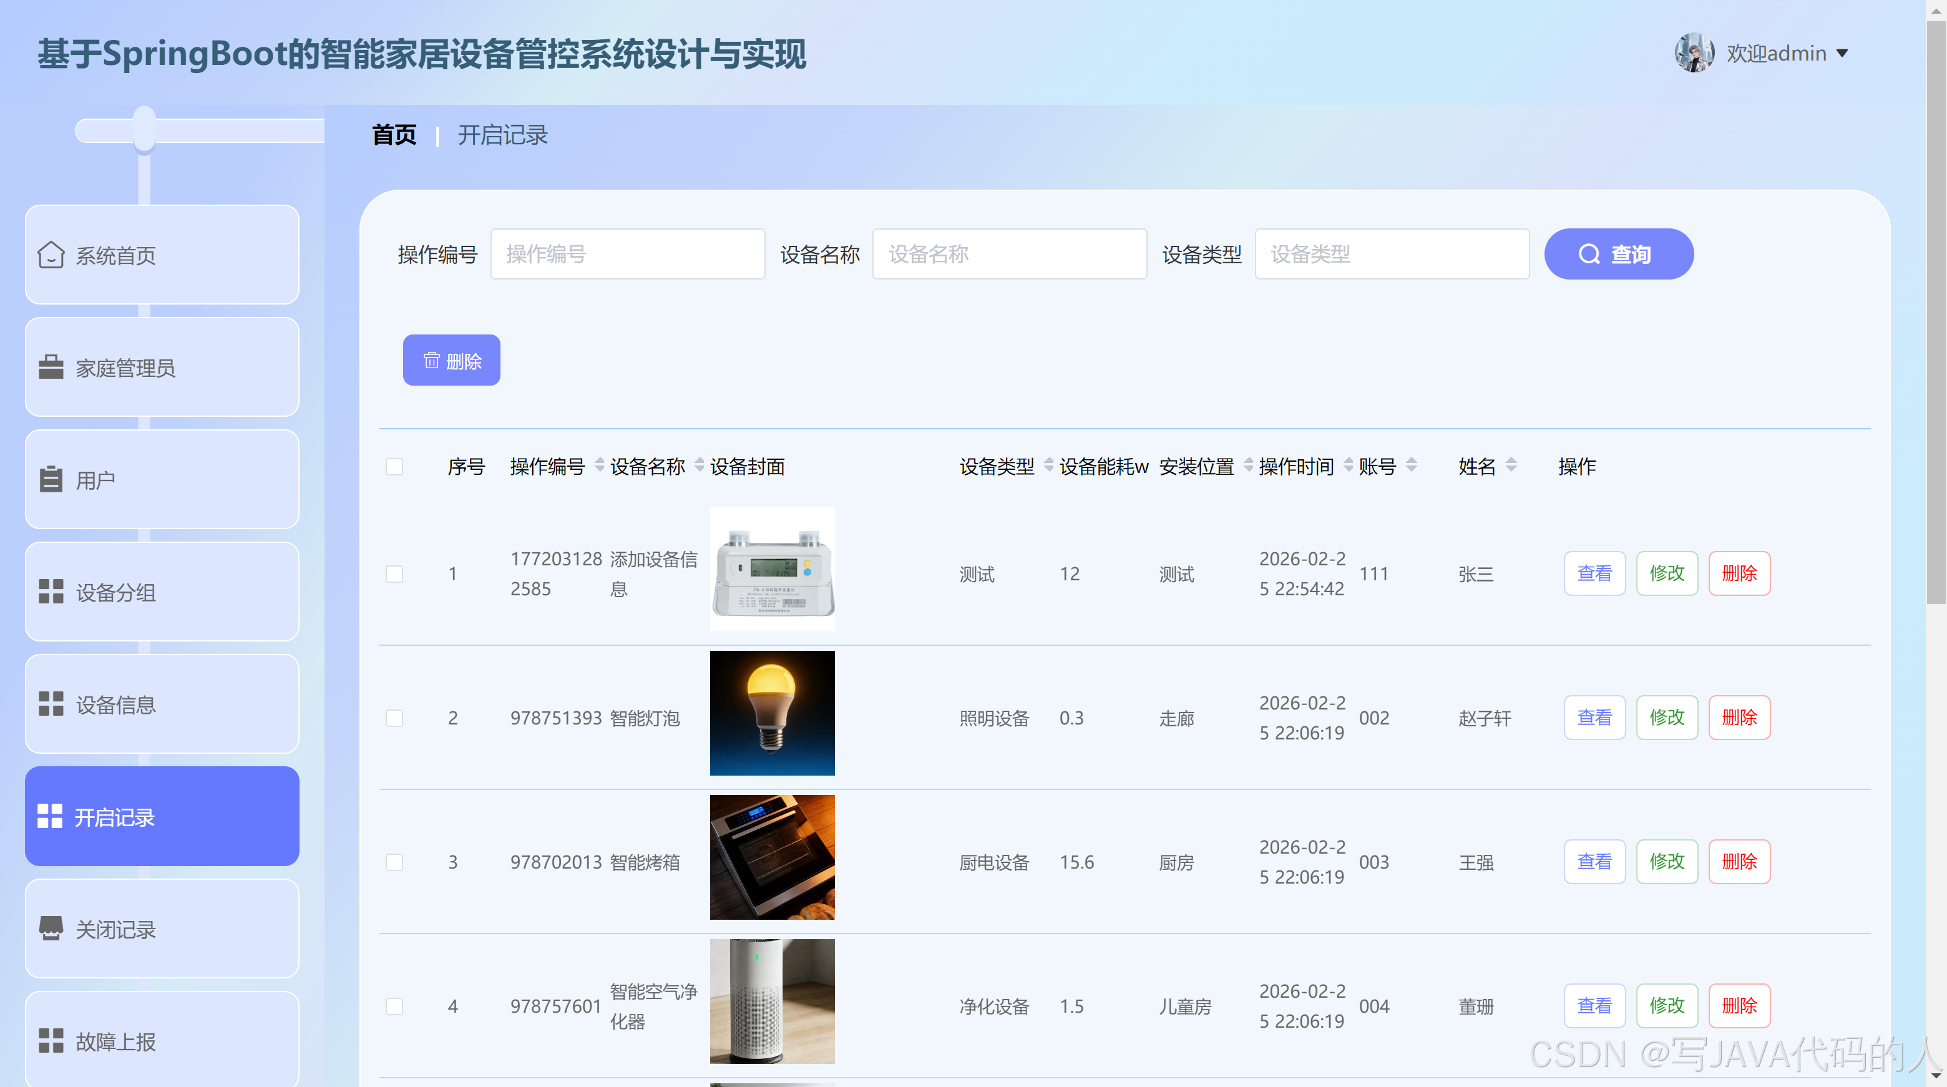
Task: Click the air purifier device thumbnail
Action: tap(773, 1002)
